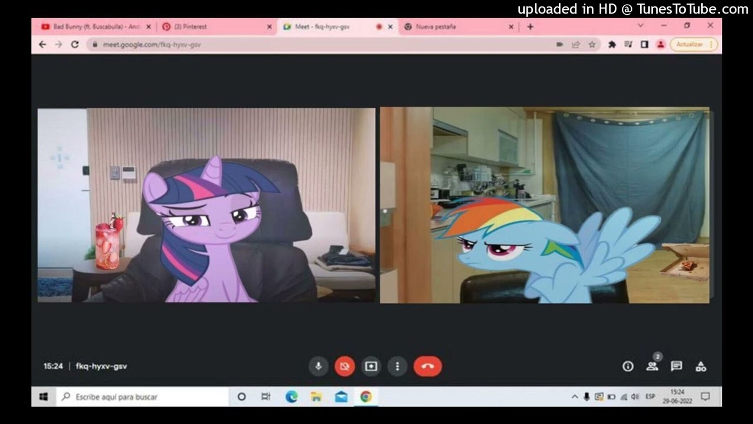The width and height of the screenshot is (753, 424).
Task: Open the volume control in system tray
Action: (x=635, y=397)
